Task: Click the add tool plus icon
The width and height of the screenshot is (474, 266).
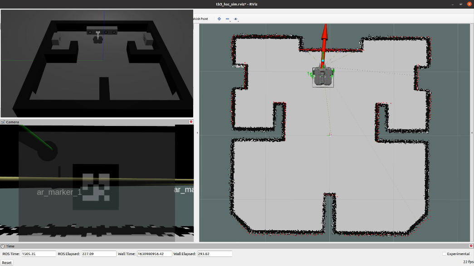Action: point(219,19)
